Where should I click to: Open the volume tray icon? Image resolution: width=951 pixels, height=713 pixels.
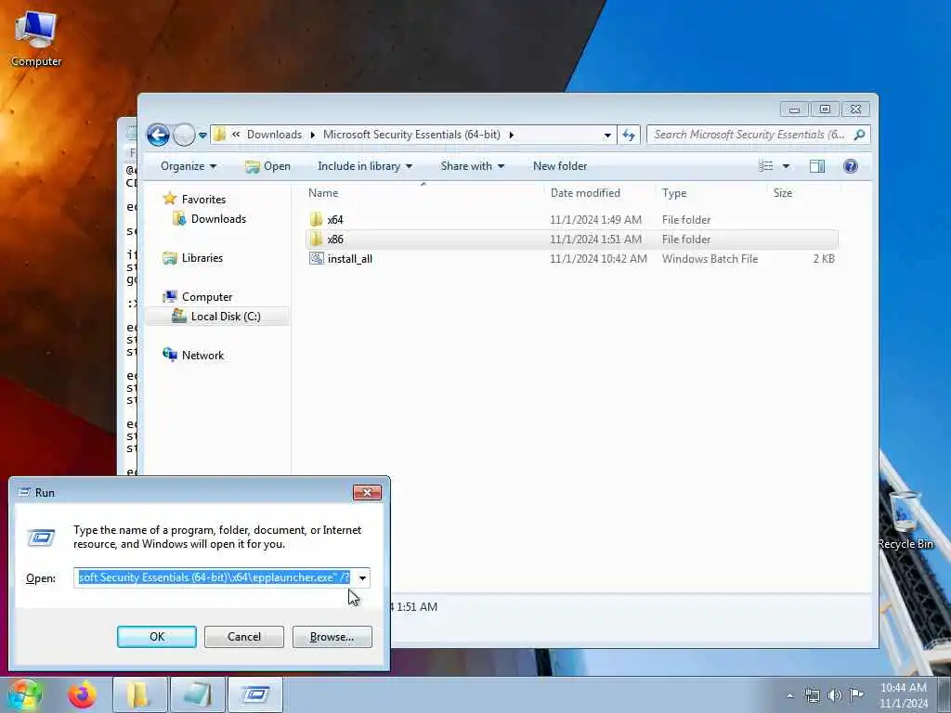click(x=835, y=695)
